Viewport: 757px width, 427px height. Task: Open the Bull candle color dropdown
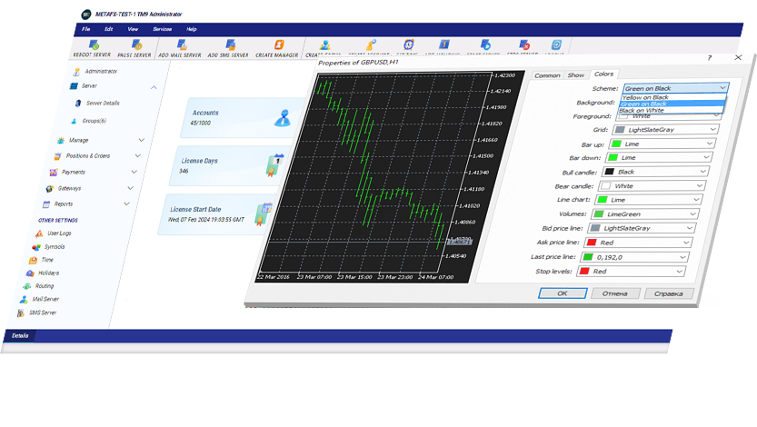pyautogui.click(x=655, y=172)
